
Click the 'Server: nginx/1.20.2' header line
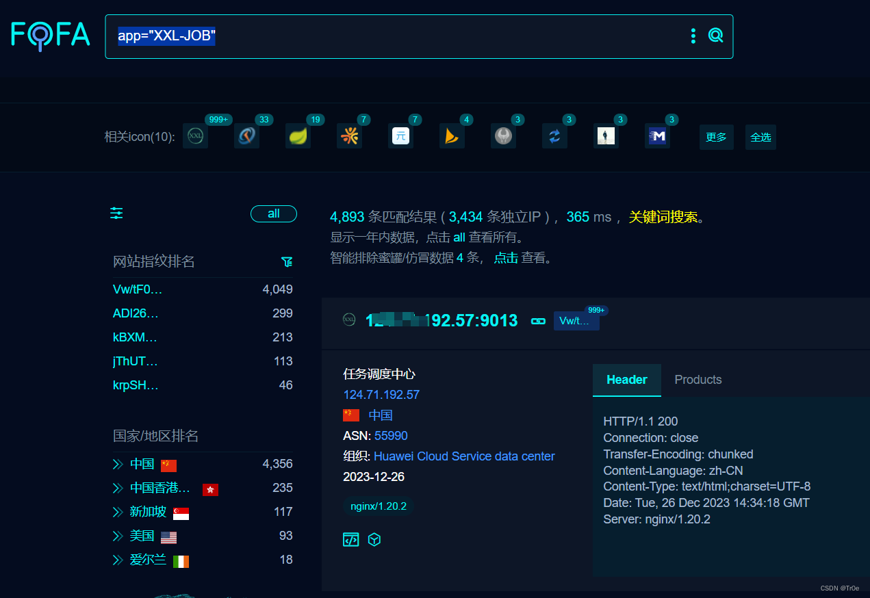[657, 519]
